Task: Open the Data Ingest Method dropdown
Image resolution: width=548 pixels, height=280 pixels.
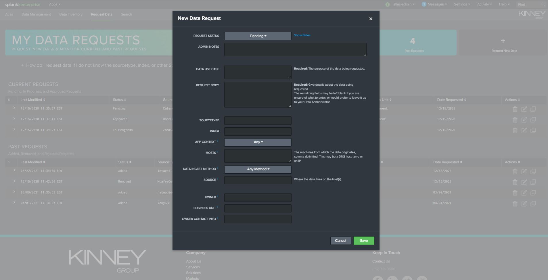Action: click(257, 169)
